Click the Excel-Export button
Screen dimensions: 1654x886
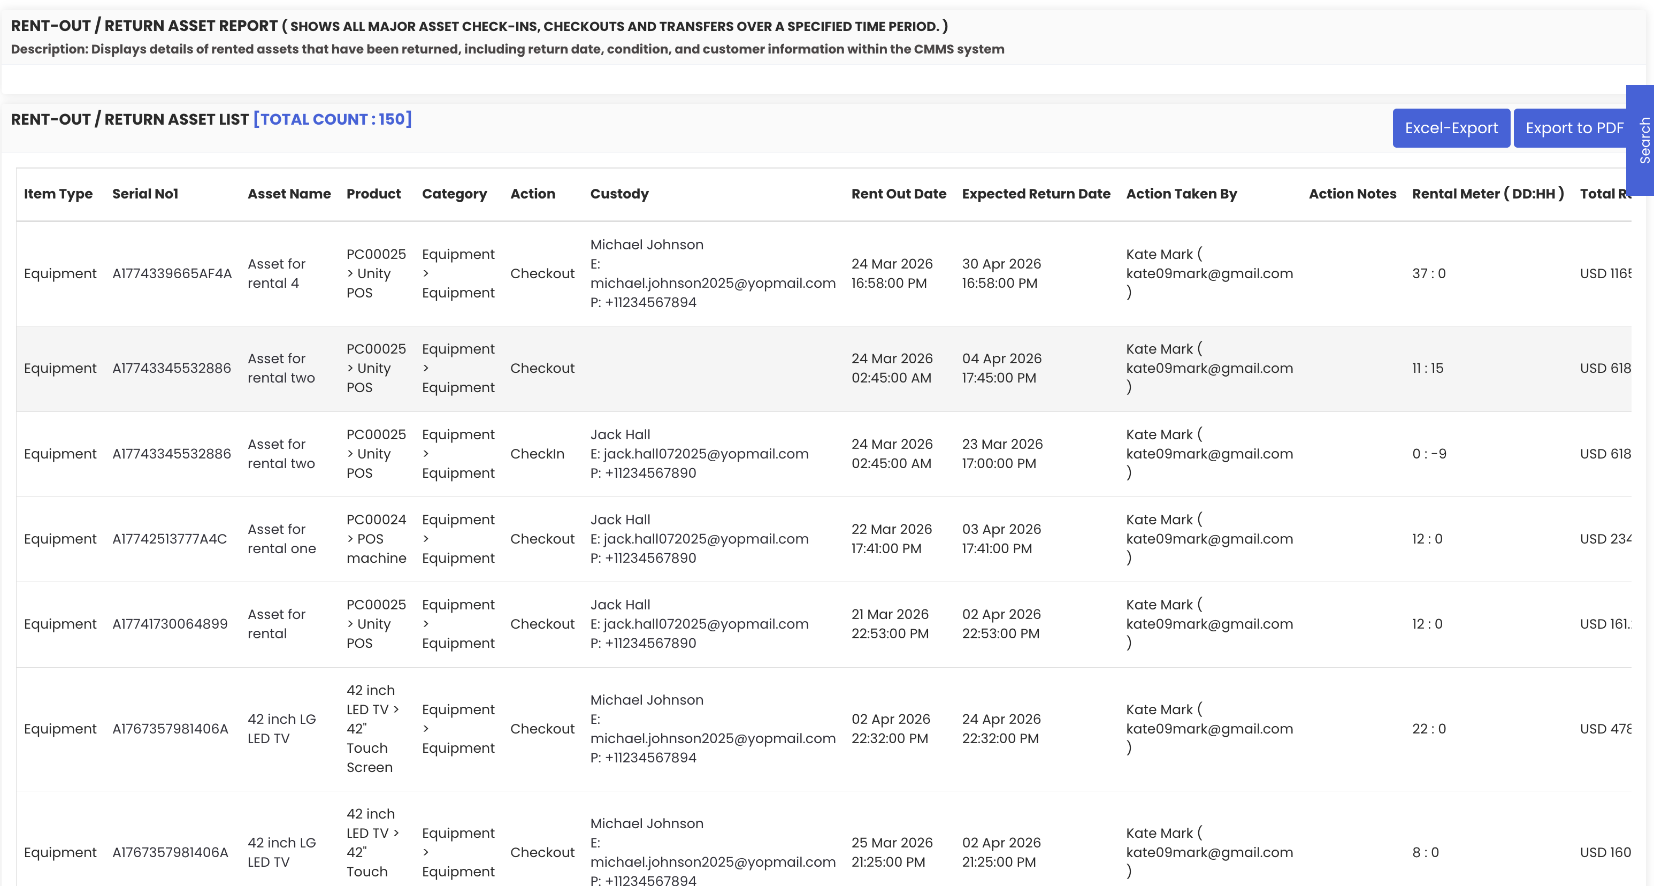[x=1451, y=128]
